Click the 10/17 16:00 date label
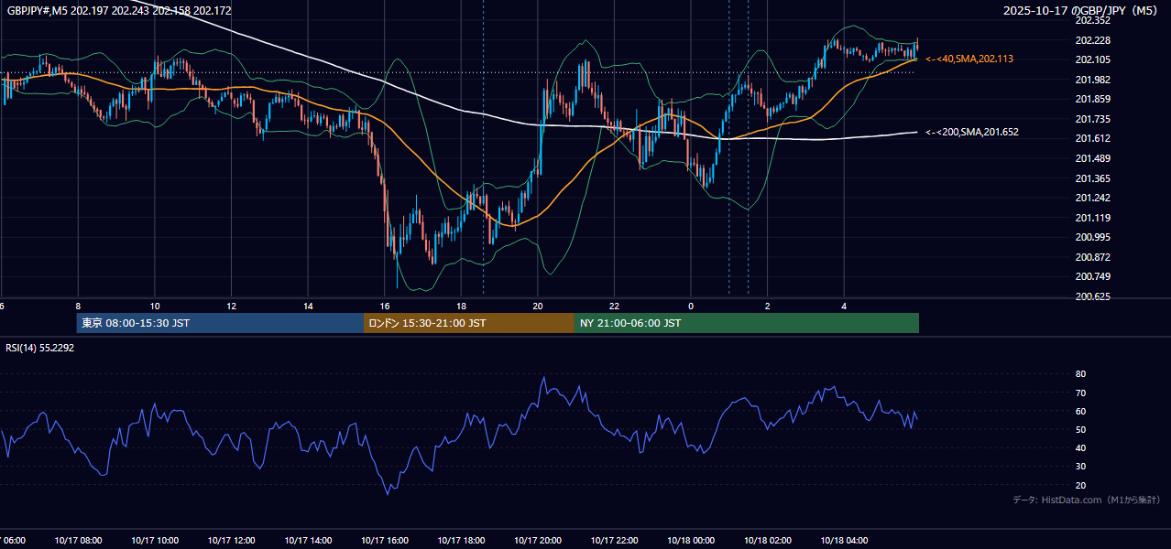 385,541
